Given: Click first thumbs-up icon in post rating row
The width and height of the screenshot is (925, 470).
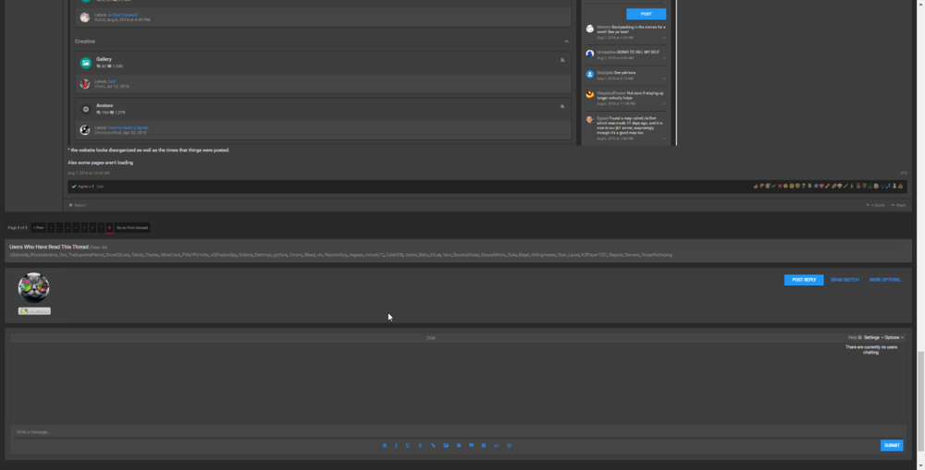Looking at the screenshot, I should click(756, 187).
